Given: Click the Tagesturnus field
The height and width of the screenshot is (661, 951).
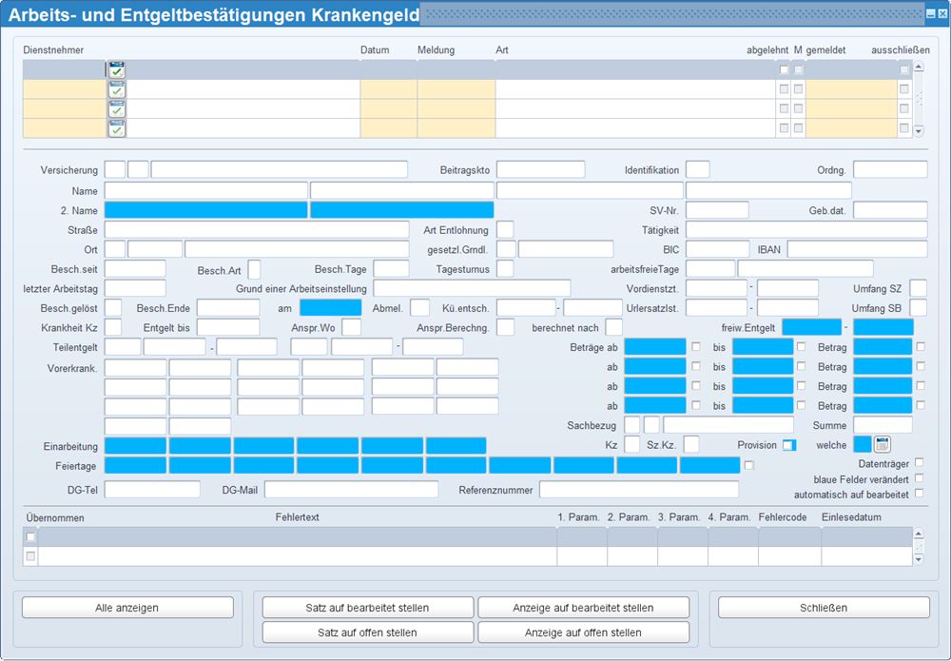Looking at the screenshot, I should [505, 268].
